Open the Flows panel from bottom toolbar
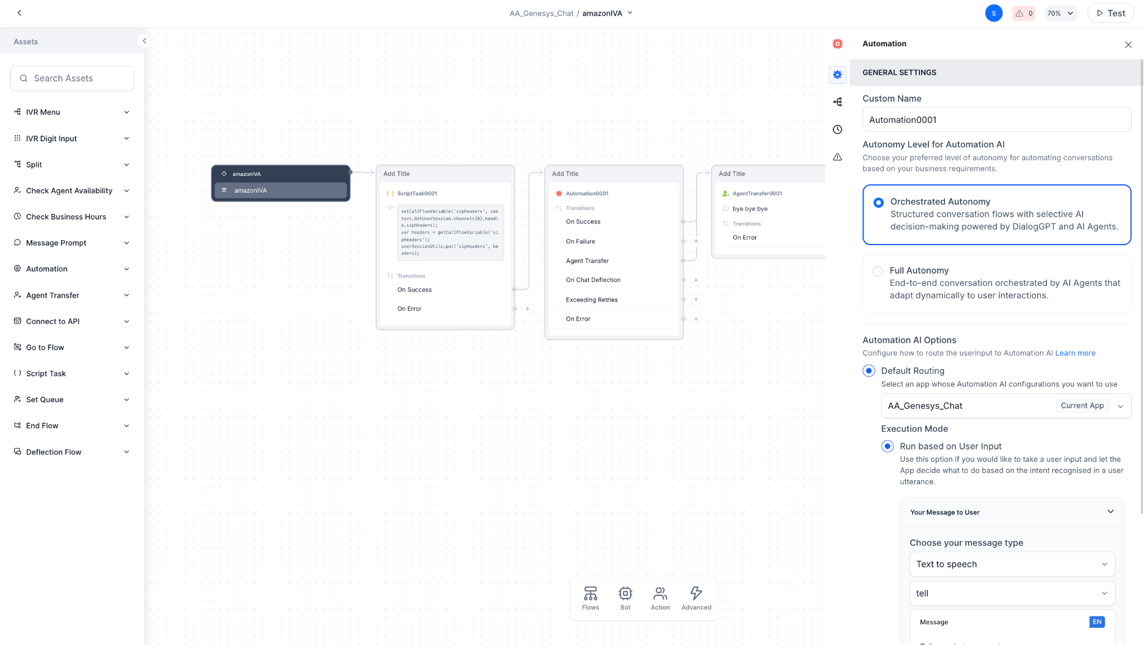1144x645 pixels. coord(590,598)
